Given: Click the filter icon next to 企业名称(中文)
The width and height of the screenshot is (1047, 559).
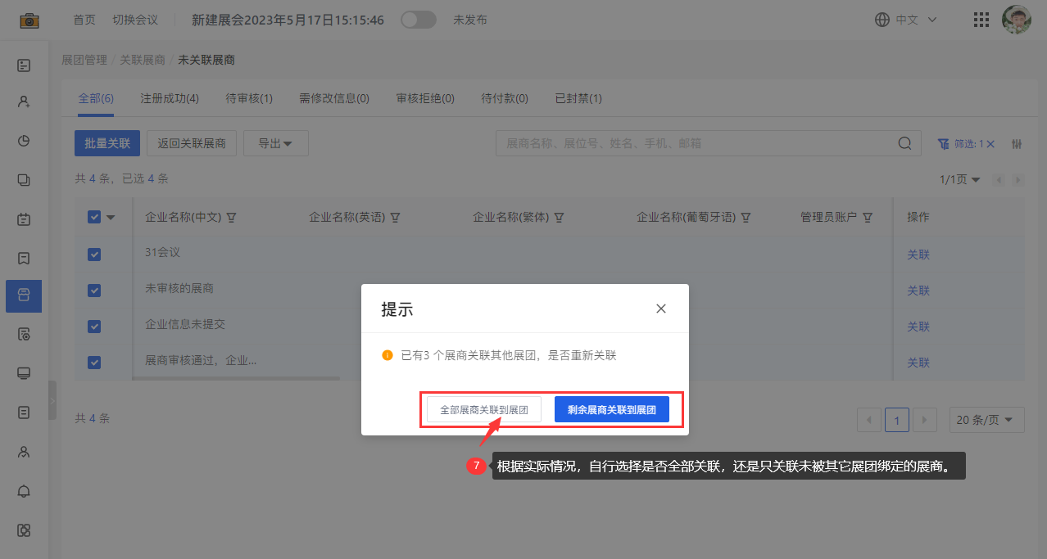Looking at the screenshot, I should 231,218.
